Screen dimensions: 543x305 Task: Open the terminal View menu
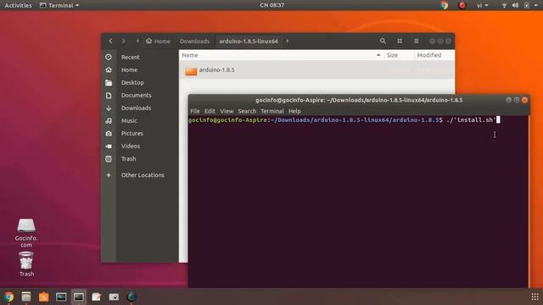click(227, 111)
